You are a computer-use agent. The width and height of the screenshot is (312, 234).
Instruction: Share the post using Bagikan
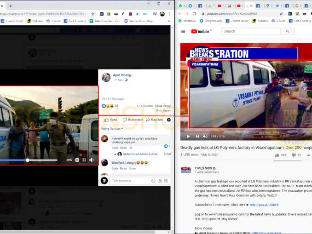[154, 120]
